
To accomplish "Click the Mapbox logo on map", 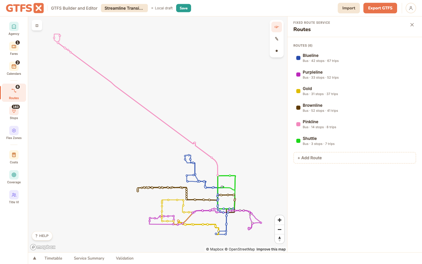I will click(43, 247).
